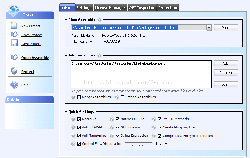Click the New Project document icon
The height and width of the screenshot is (158, 250).
pyautogui.click(x=14, y=25)
